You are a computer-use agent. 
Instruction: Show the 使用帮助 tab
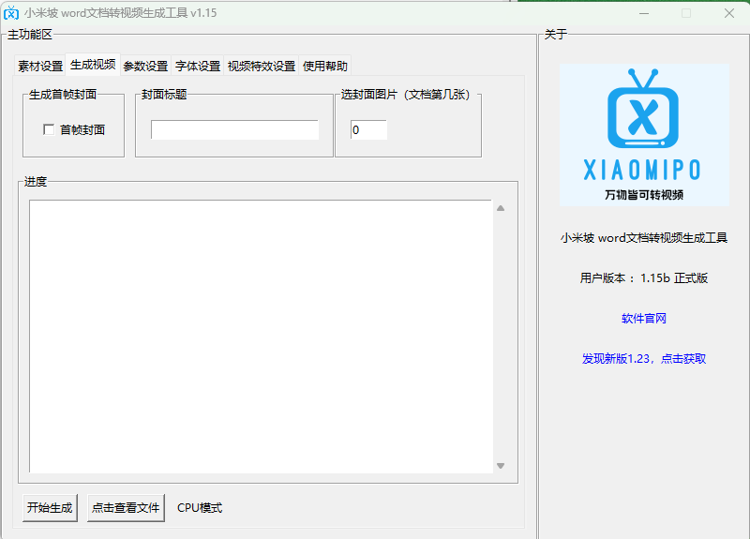pos(325,67)
